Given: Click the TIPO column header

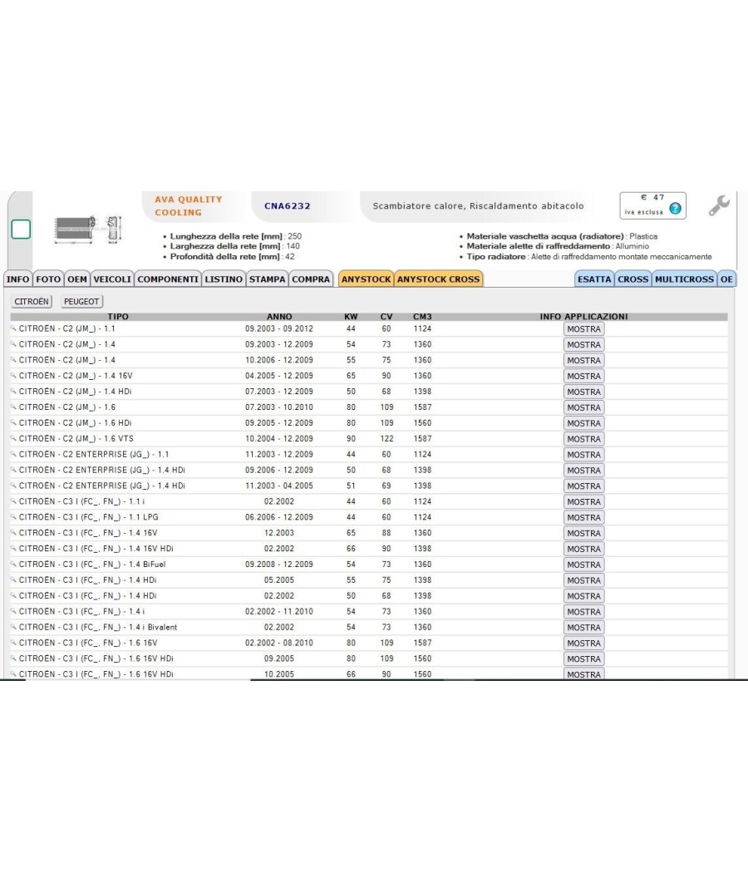Looking at the screenshot, I should coord(118,316).
